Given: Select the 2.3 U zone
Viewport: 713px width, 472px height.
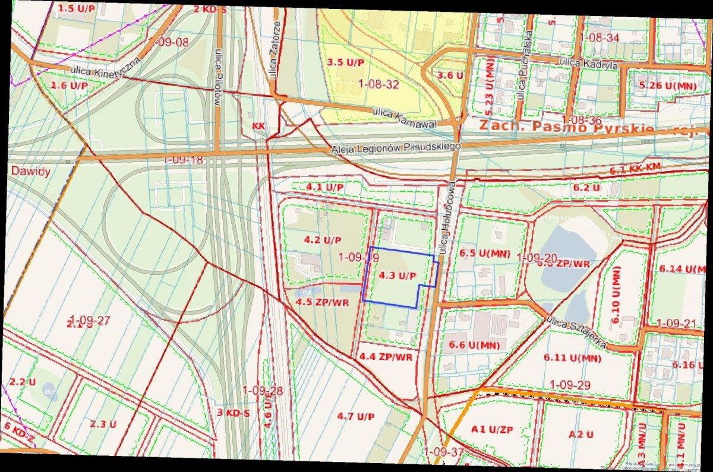Looking at the screenshot, I should tap(104, 424).
